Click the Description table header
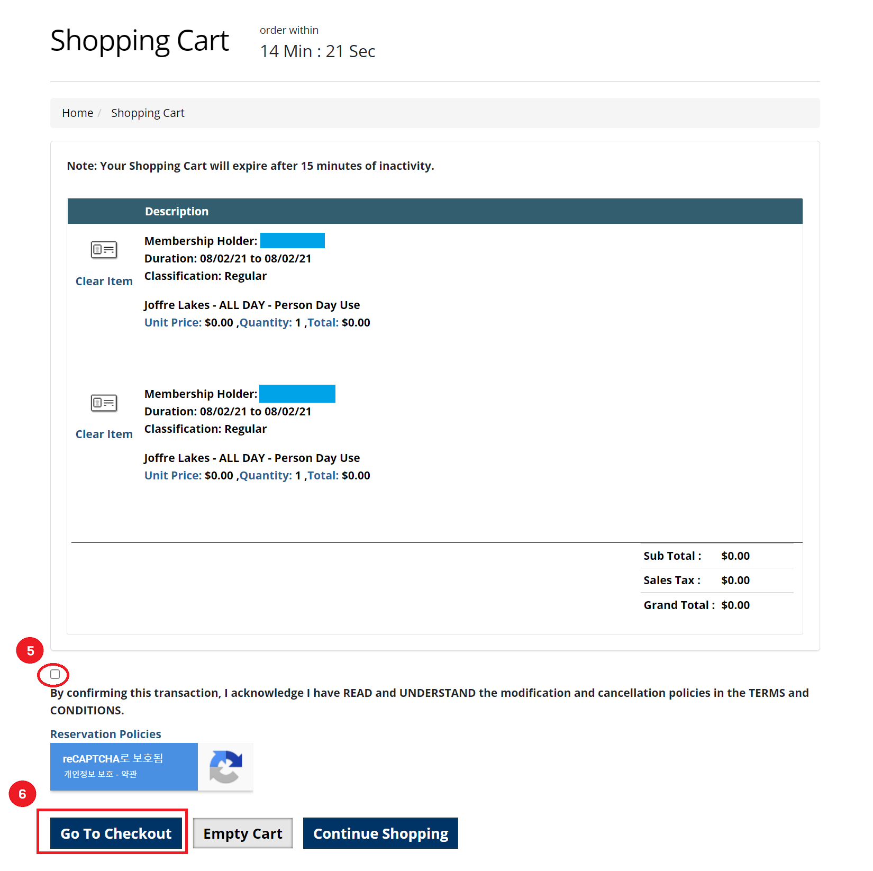 point(177,212)
